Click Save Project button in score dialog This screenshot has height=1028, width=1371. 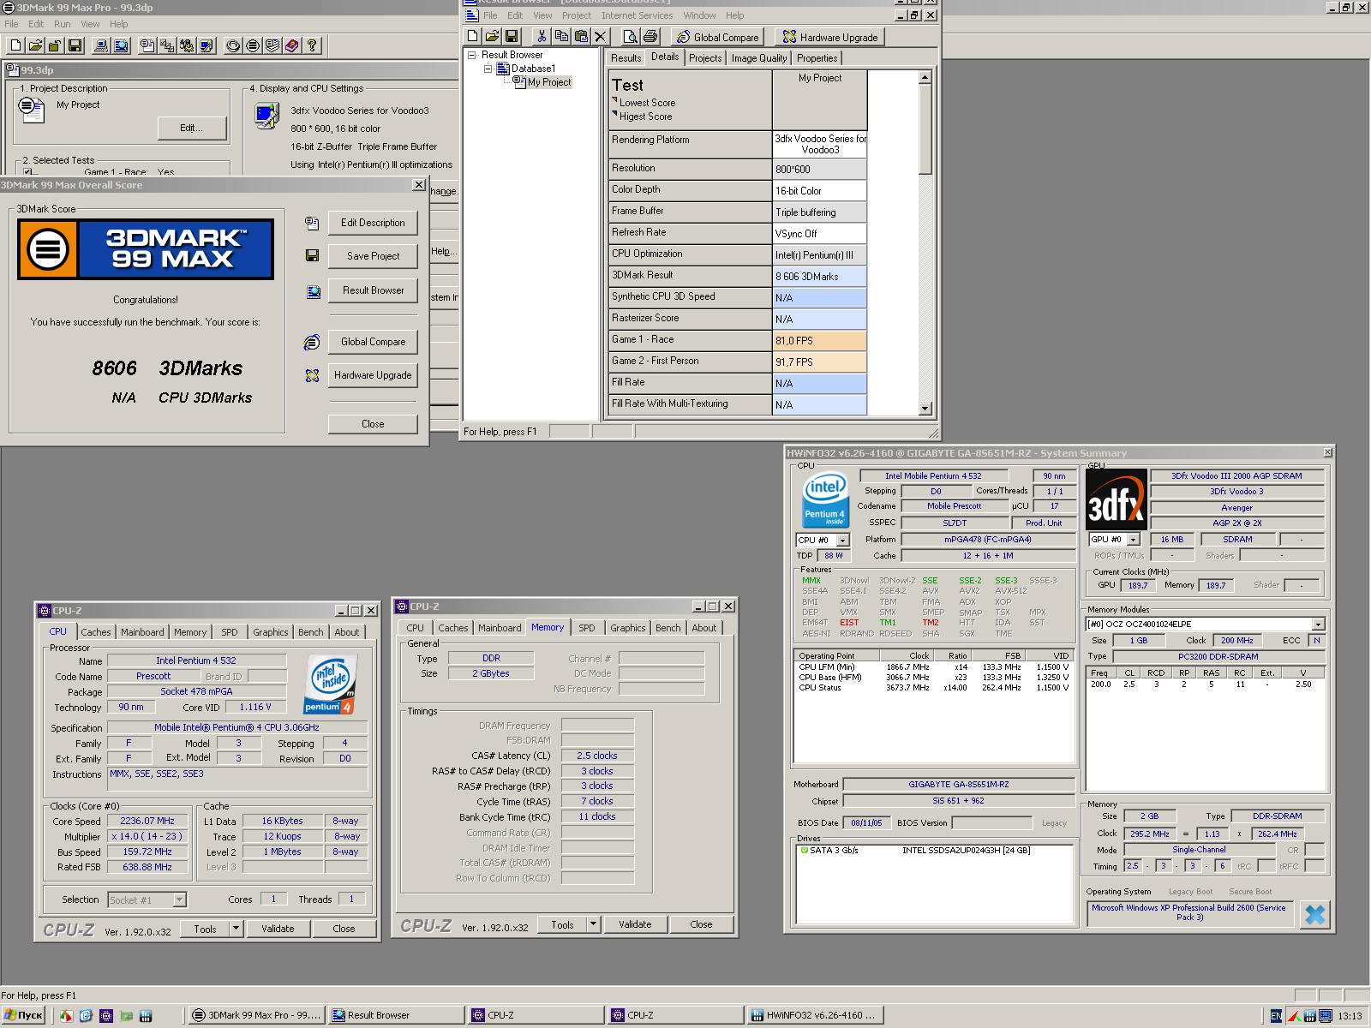373,256
